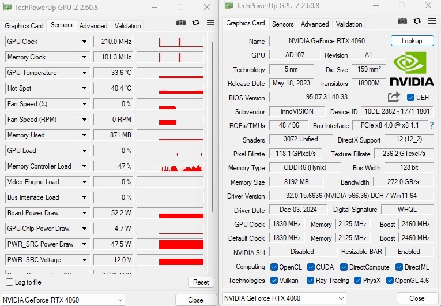Toggle the Vulkan checkbox
The height and width of the screenshot is (306, 441).
tap(274, 281)
